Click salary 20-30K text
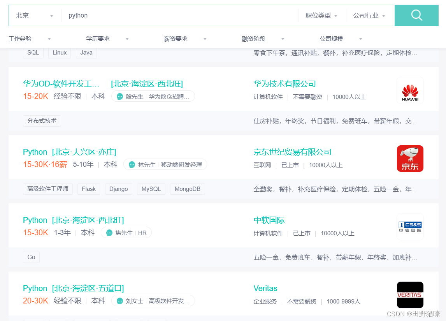This screenshot has width=446, height=321. [35, 301]
